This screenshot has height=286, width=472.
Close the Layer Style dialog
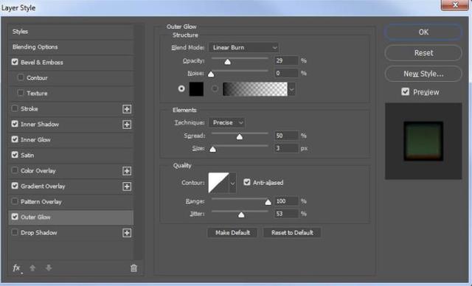point(455,5)
